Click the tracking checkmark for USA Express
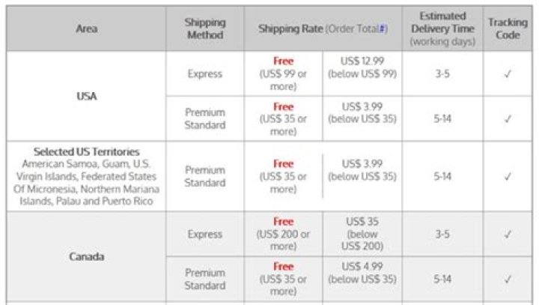The height and width of the screenshot is (305, 539). point(507,74)
